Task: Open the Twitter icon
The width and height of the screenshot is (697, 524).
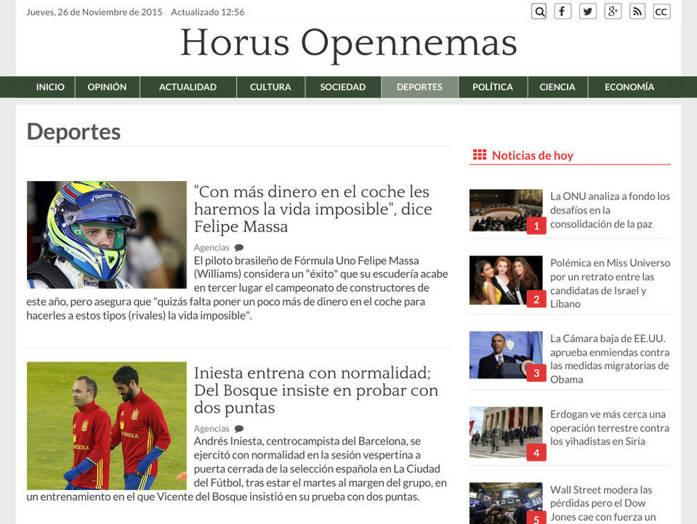Action: point(587,11)
